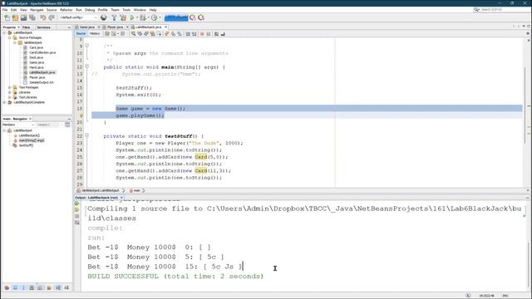Image resolution: width=532 pixels, height=299 pixels.
Task: Click the Stop icon in Output panel
Action: coord(77,216)
